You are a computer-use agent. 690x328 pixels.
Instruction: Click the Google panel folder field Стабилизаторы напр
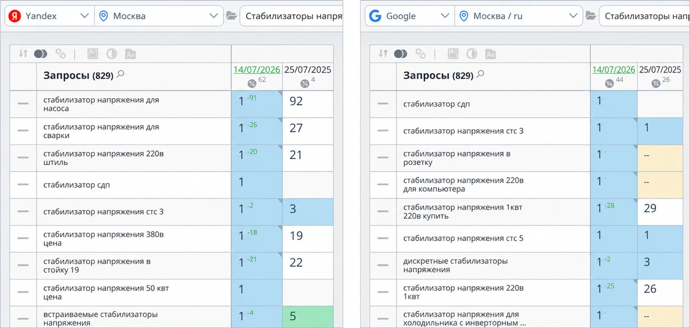pyautogui.click(x=645, y=16)
